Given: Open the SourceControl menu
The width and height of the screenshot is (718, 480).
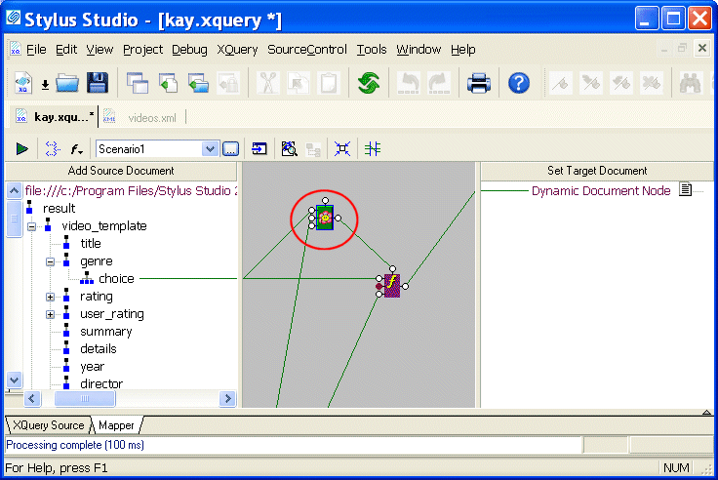Looking at the screenshot, I should click(307, 49).
